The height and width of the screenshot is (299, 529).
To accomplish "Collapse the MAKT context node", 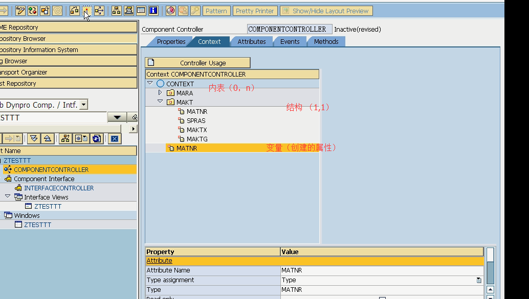I will [x=160, y=102].
